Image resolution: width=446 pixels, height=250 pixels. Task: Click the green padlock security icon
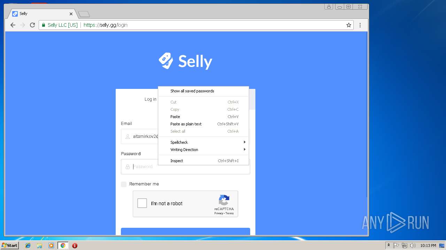[44, 25]
